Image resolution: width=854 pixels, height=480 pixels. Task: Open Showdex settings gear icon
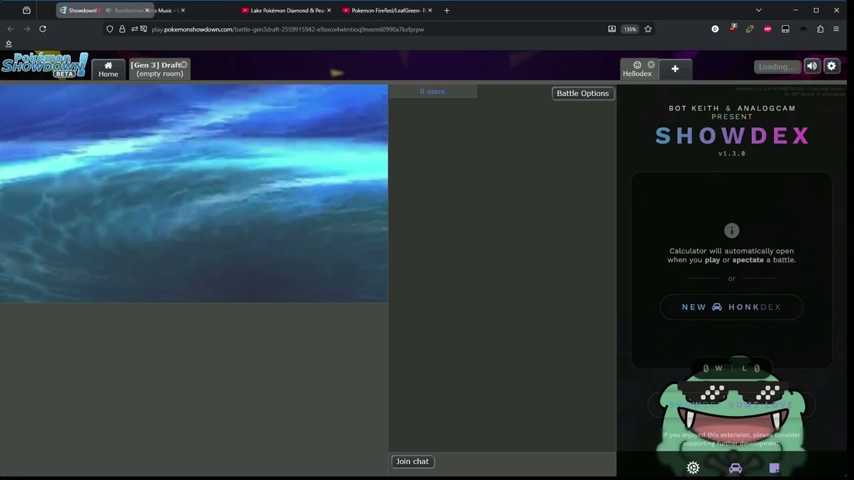pos(693,468)
